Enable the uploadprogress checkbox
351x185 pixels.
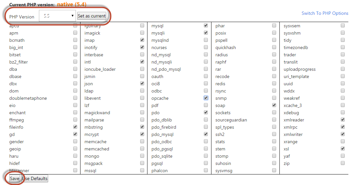(x=343, y=69)
